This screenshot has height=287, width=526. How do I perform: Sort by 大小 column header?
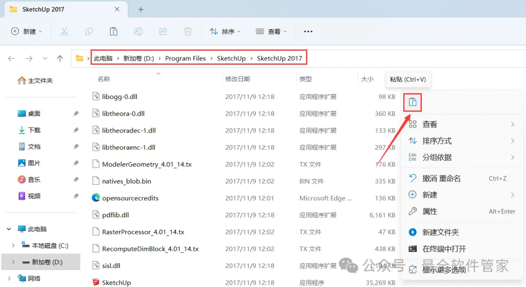coord(367,79)
